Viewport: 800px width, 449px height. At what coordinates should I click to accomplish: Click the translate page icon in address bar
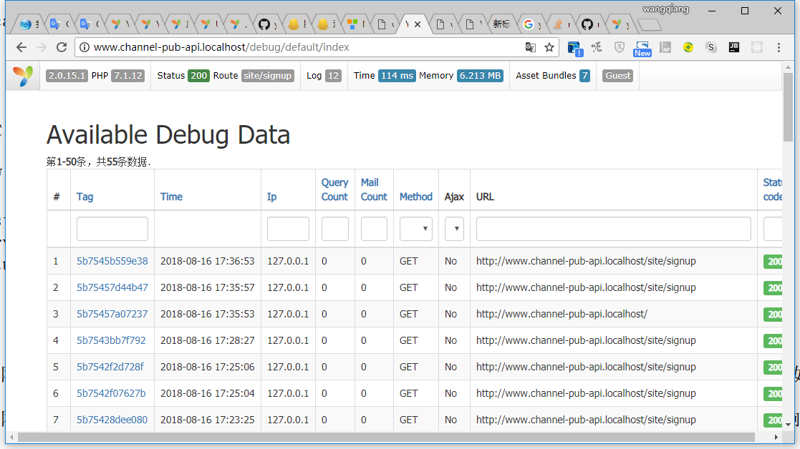pyautogui.click(x=530, y=47)
